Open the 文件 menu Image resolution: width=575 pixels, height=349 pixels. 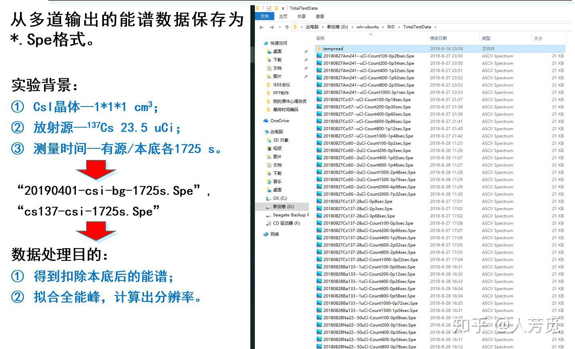pyautogui.click(x=264, y=16)
